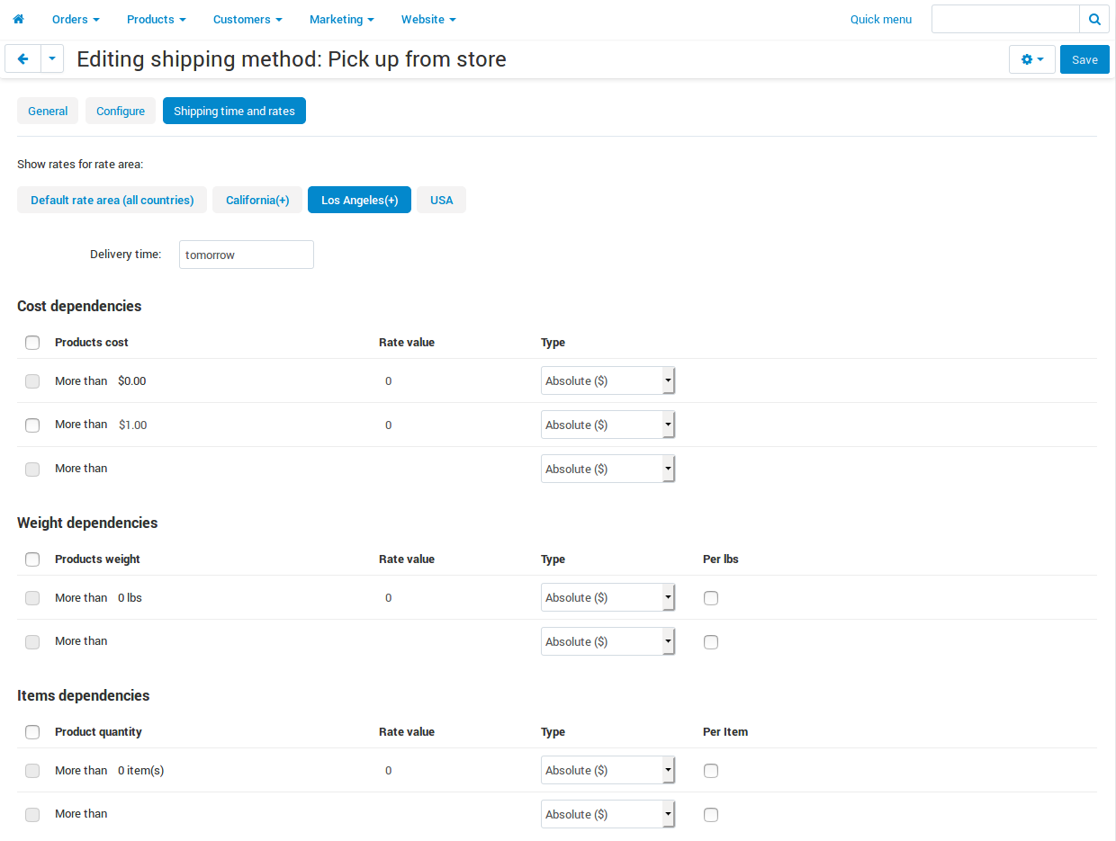
Task: Show rates for USA area
Action: [x=441, y=200]
